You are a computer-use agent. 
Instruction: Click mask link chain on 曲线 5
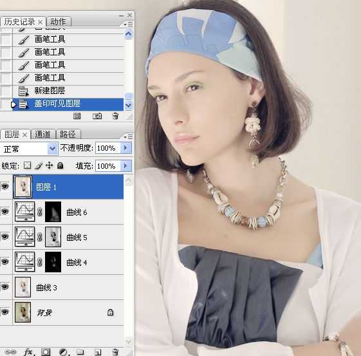pyautogui.click(x=40, y=237)
